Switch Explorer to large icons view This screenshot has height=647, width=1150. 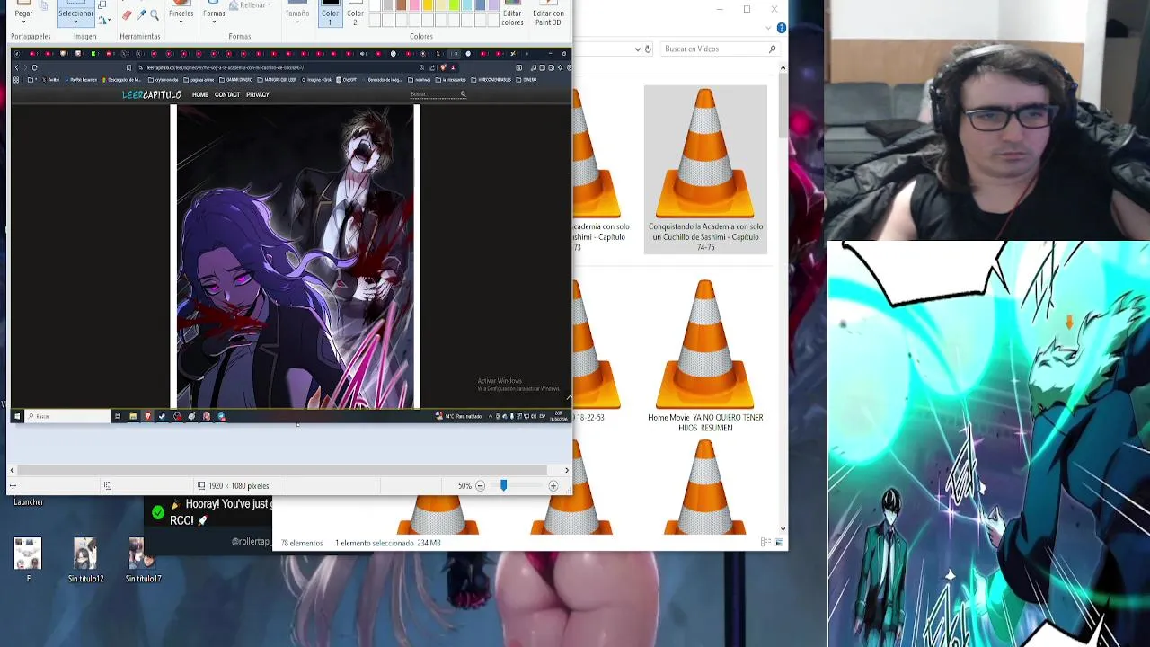coord(779,543)
